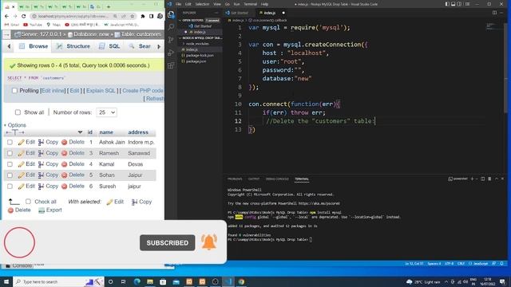This screenshot has width=511, height=287.
Task: Expand phpMyAdmin tabs with the right arrow
Action: (x=159, y=46)
